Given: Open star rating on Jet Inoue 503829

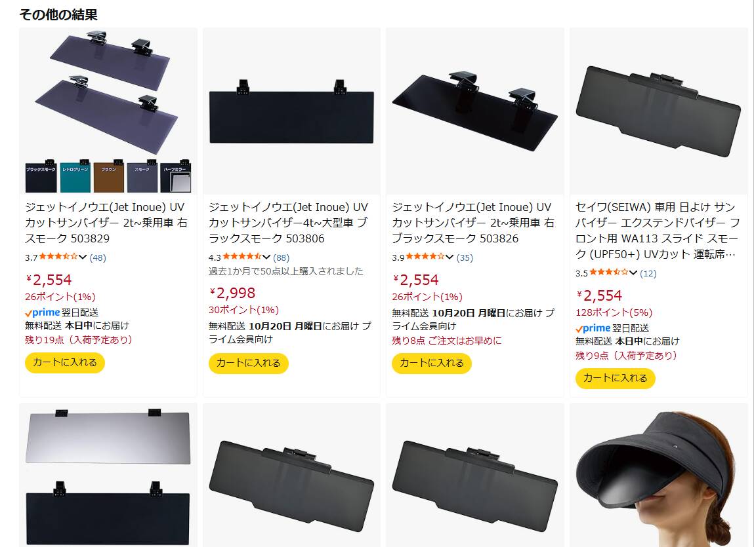Looking at the screenshot, I should (x=58, y=257).
